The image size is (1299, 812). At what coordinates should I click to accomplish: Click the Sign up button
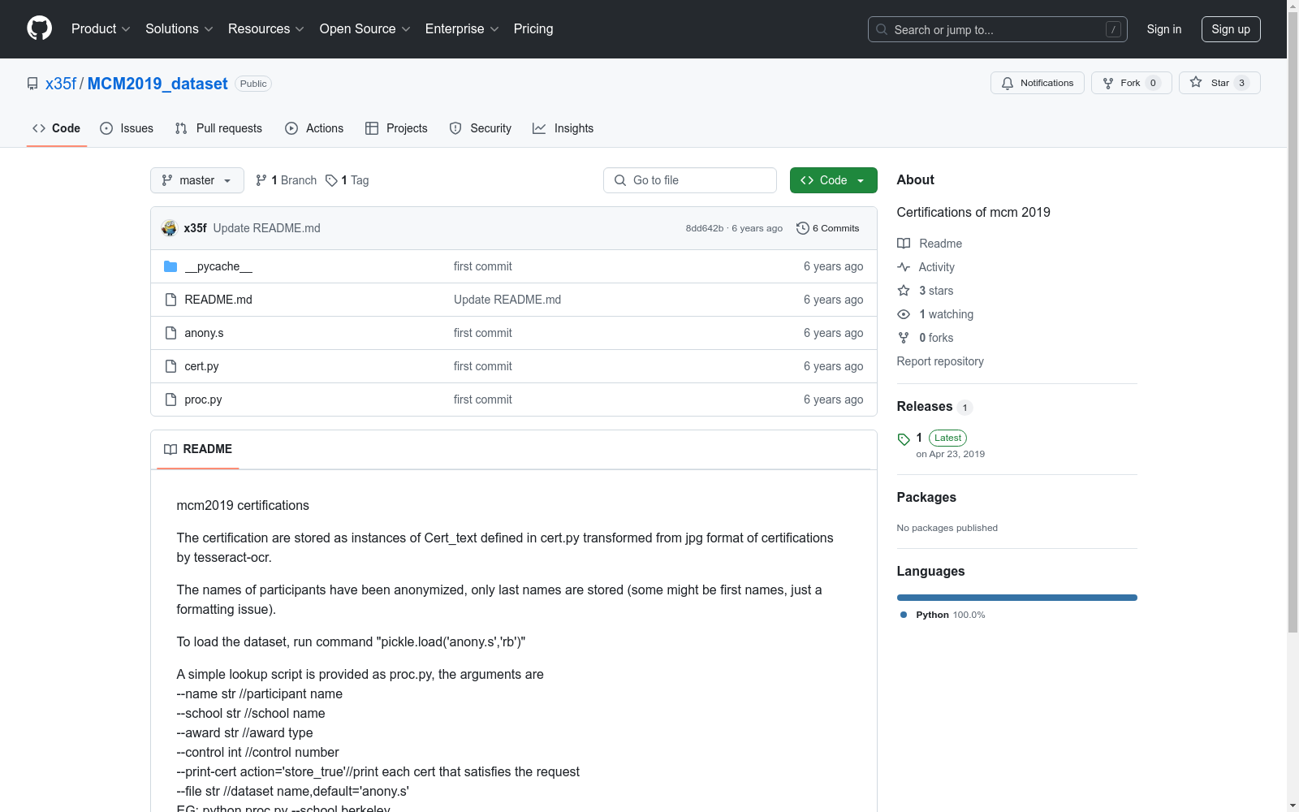1231,29
